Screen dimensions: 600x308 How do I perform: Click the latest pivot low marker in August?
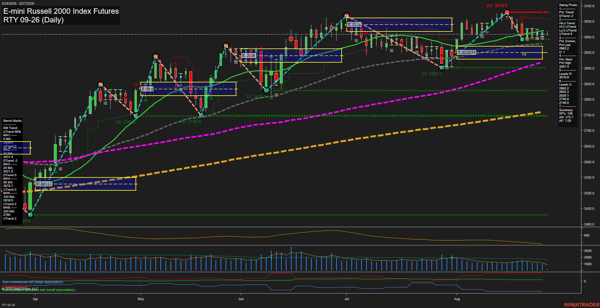522,39
